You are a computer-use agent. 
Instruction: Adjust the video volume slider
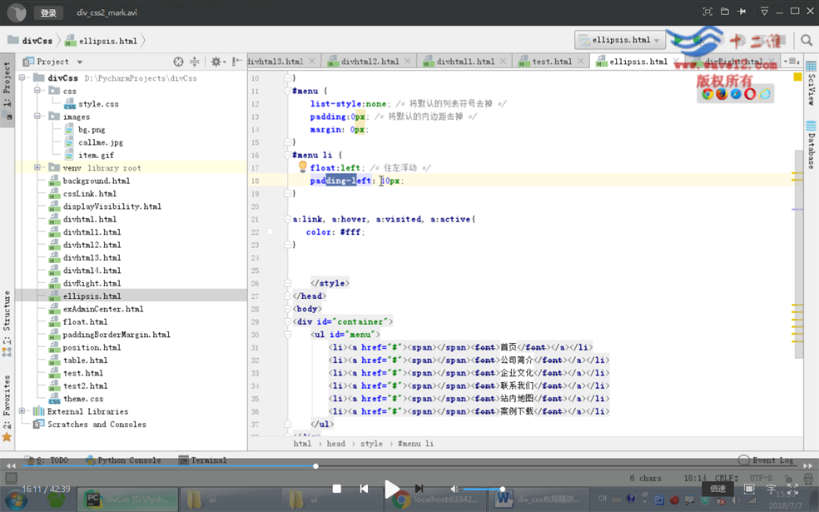coord(483,489)
